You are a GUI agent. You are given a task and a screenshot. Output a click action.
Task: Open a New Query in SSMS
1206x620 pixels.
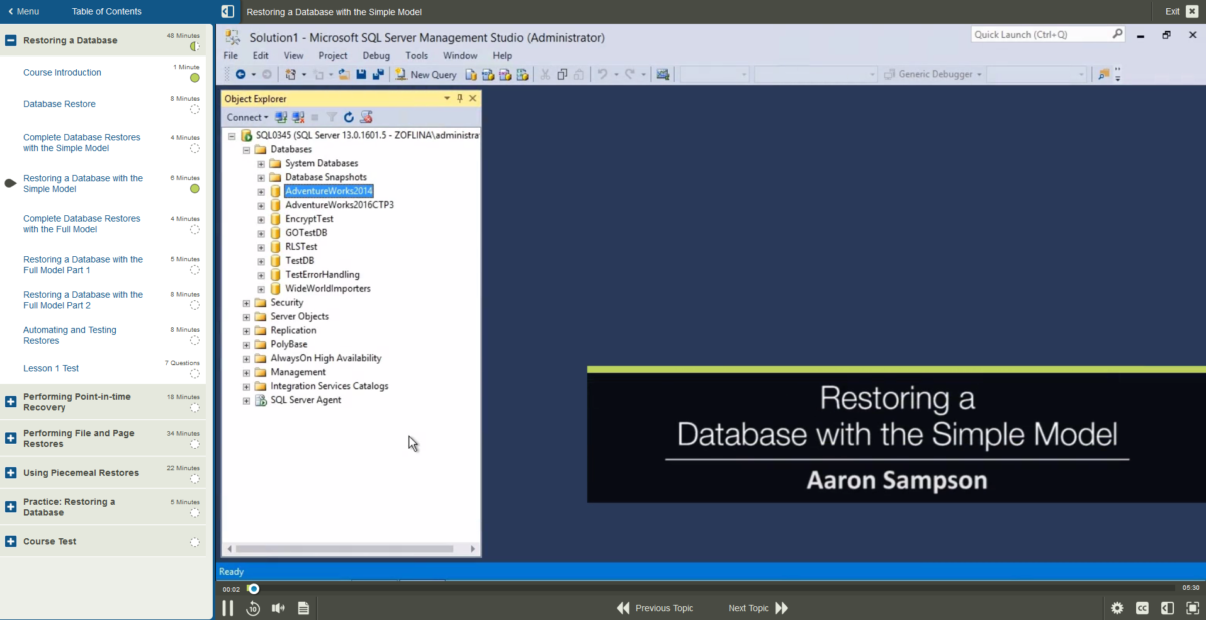point(426,74)
